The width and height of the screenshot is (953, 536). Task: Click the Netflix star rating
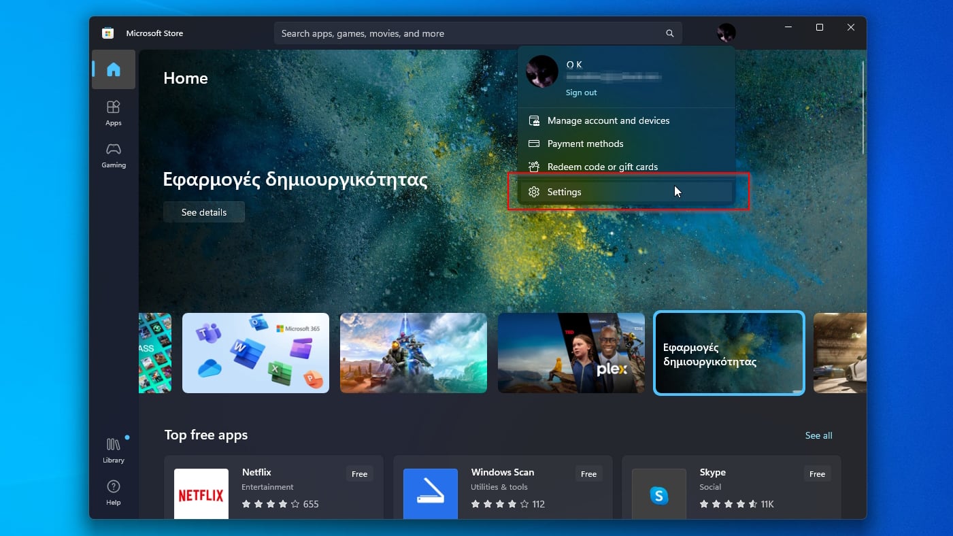[x=271, y=504]
